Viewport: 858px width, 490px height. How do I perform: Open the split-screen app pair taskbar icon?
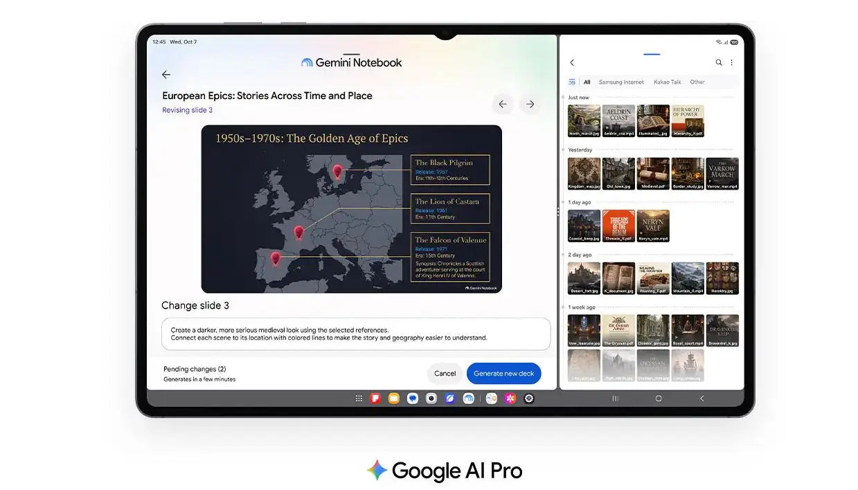(492, 398)
